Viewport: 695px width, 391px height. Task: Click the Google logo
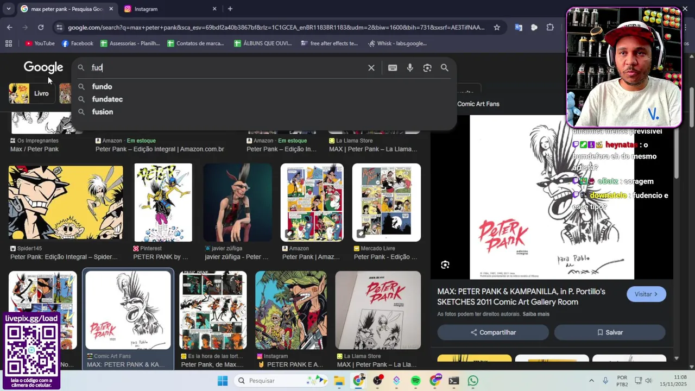pyautogui.click(x=43, y=67)
